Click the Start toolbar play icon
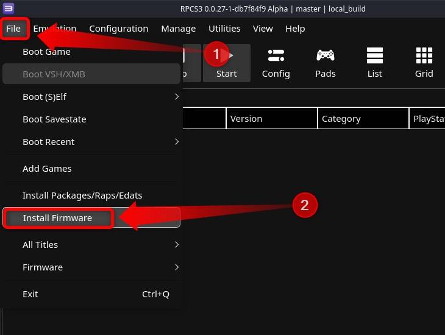Viewport: 445px width, 335px height. coord(230,56)
